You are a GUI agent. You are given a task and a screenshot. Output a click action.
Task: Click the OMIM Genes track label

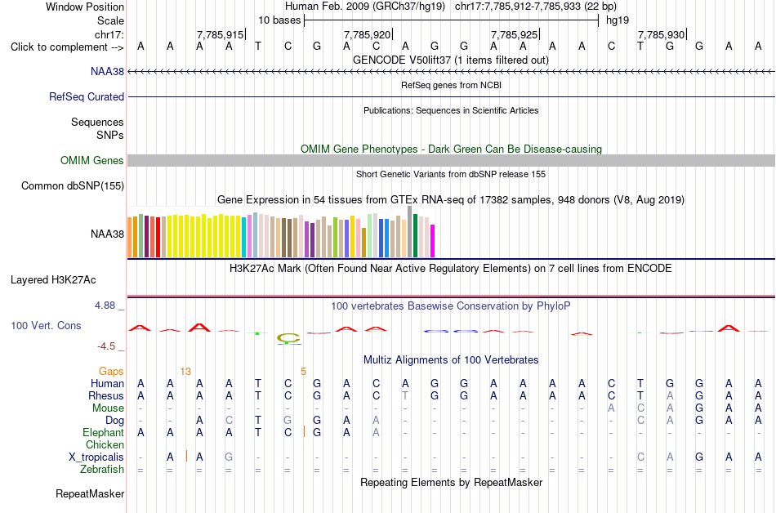point(92,161)
